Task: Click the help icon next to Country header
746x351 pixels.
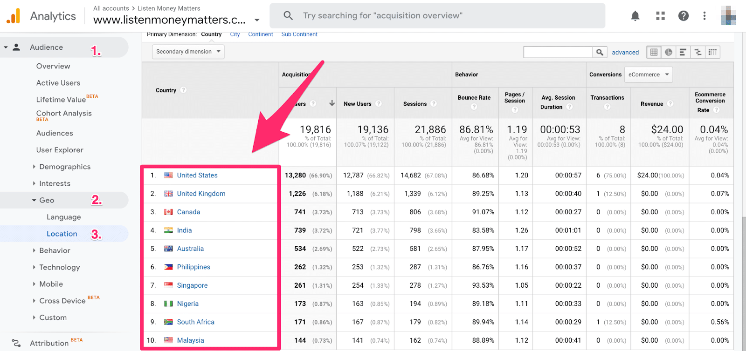Action: point(183,90)
